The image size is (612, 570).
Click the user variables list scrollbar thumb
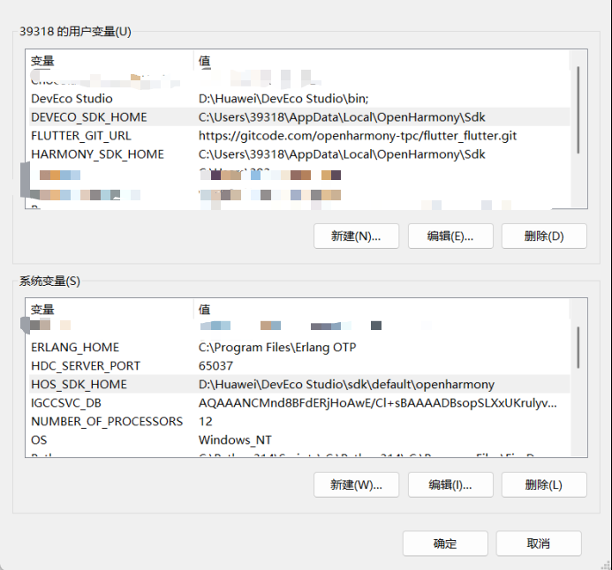[578, 110]
